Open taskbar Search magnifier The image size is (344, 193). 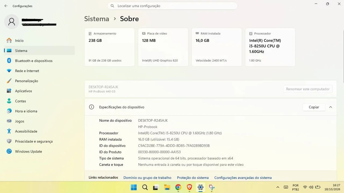(x=145, y=187)
